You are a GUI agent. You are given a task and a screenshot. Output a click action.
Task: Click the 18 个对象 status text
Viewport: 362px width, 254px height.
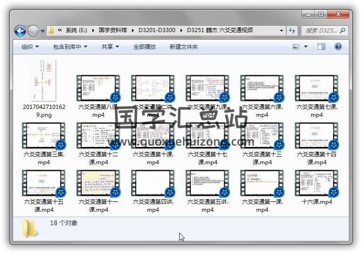pyautogui.click(x=64, y=223)
